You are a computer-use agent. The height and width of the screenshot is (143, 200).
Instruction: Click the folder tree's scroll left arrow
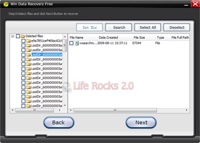[x=13, y=110]
